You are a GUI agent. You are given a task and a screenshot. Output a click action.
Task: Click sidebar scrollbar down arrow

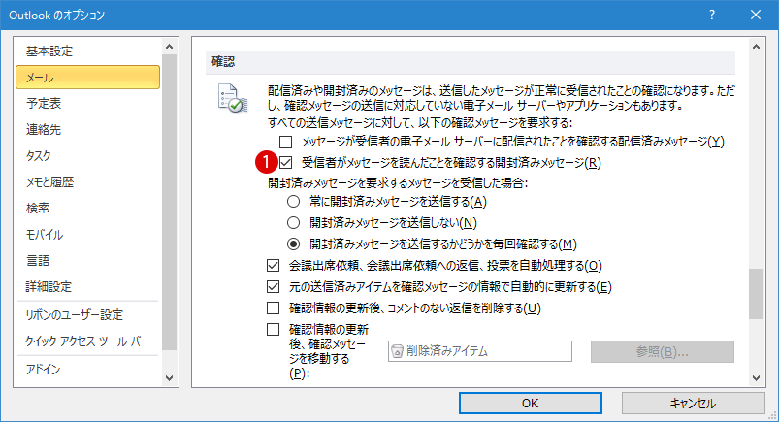(170, 378)
